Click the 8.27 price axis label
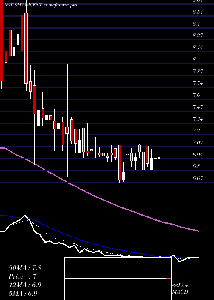Image resolution: width=214 pixels, height=300 pixels. [x=198, y=36]
